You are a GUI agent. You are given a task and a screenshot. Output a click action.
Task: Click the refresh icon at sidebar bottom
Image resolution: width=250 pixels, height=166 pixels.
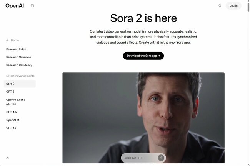coord(8,158)
